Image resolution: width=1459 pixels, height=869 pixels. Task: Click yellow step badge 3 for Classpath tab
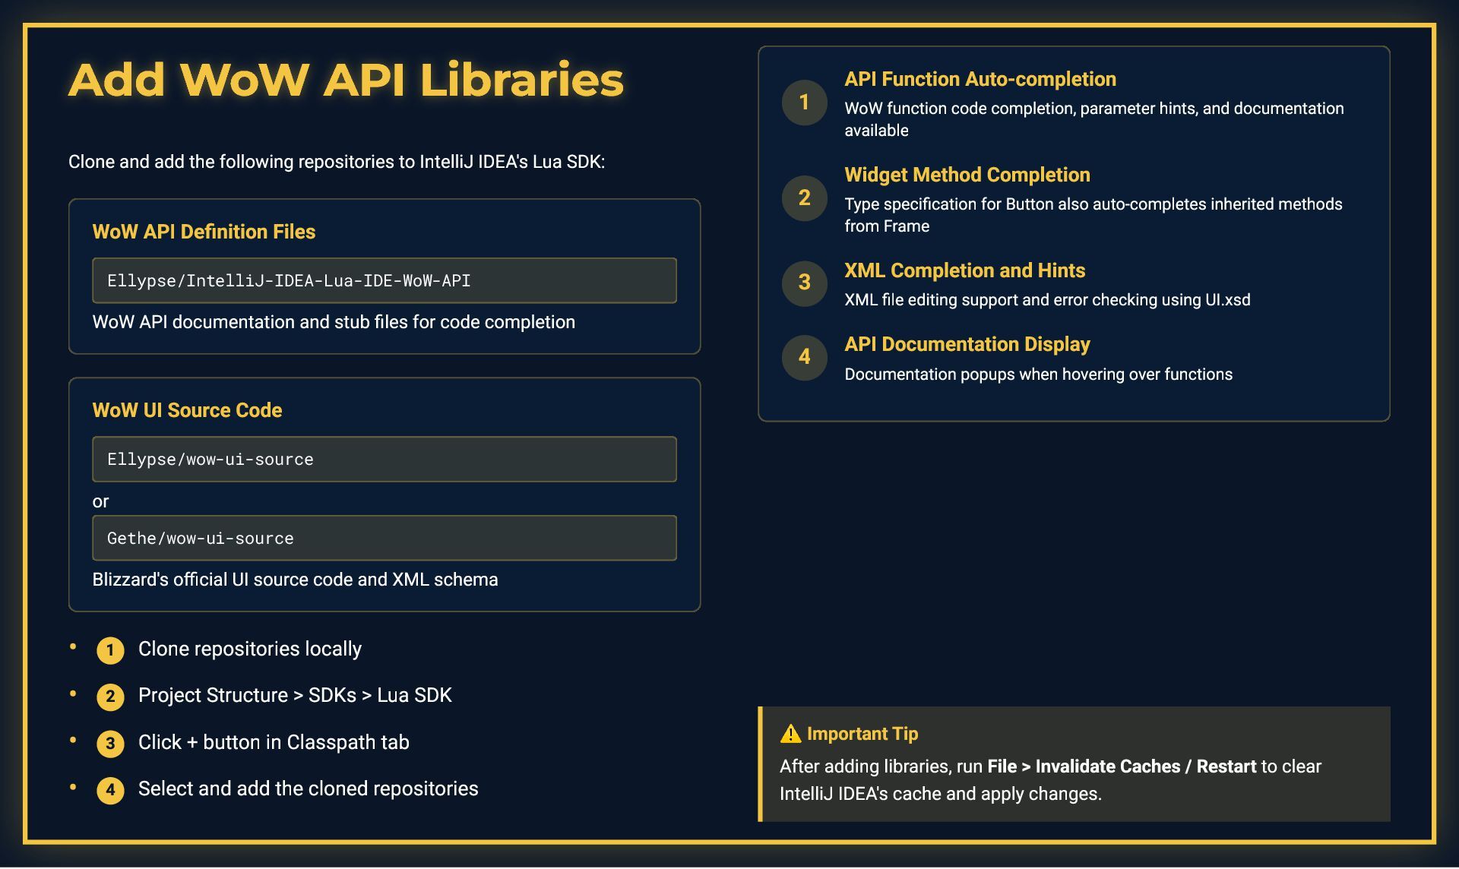click(110, 744)
